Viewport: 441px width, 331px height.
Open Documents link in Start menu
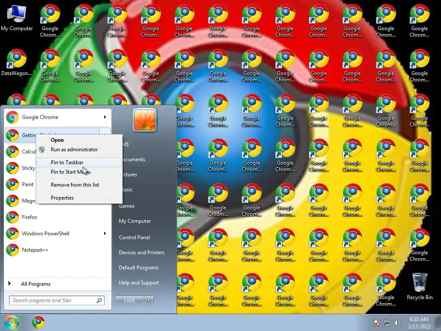pyautogui.click(x=134, y=159)
